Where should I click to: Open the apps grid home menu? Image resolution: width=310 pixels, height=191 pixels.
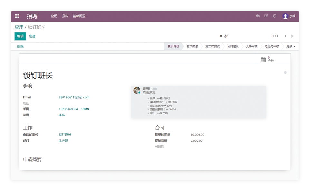[x=17, y=16]
